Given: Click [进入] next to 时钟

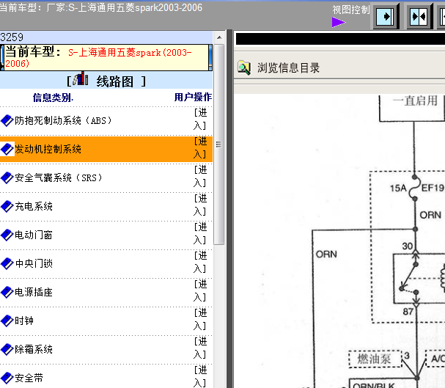Looking at the screenshot, I should pyautogui.click(x=200, y=319).
